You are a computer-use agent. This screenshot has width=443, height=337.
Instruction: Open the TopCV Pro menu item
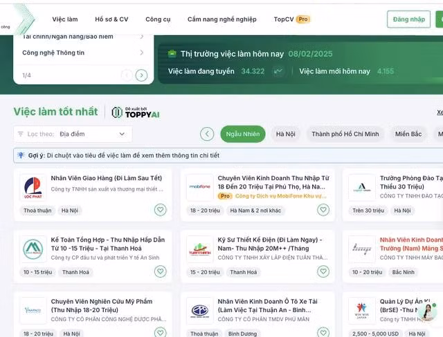(x=292, y=19)
